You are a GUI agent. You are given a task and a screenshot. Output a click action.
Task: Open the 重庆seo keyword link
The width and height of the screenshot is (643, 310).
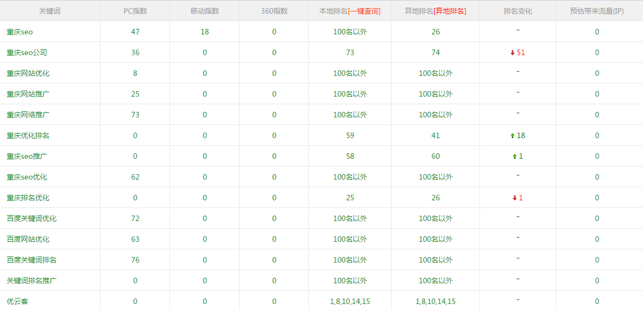(x=20, y=32)
